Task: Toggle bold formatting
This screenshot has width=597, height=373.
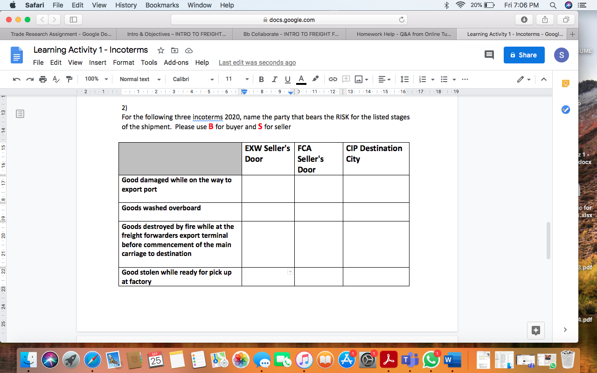Action: click(x=261, y=79)
